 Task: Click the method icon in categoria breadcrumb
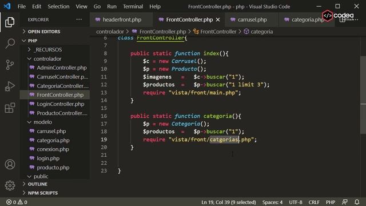pyautogui.click(x=246, y=31)
